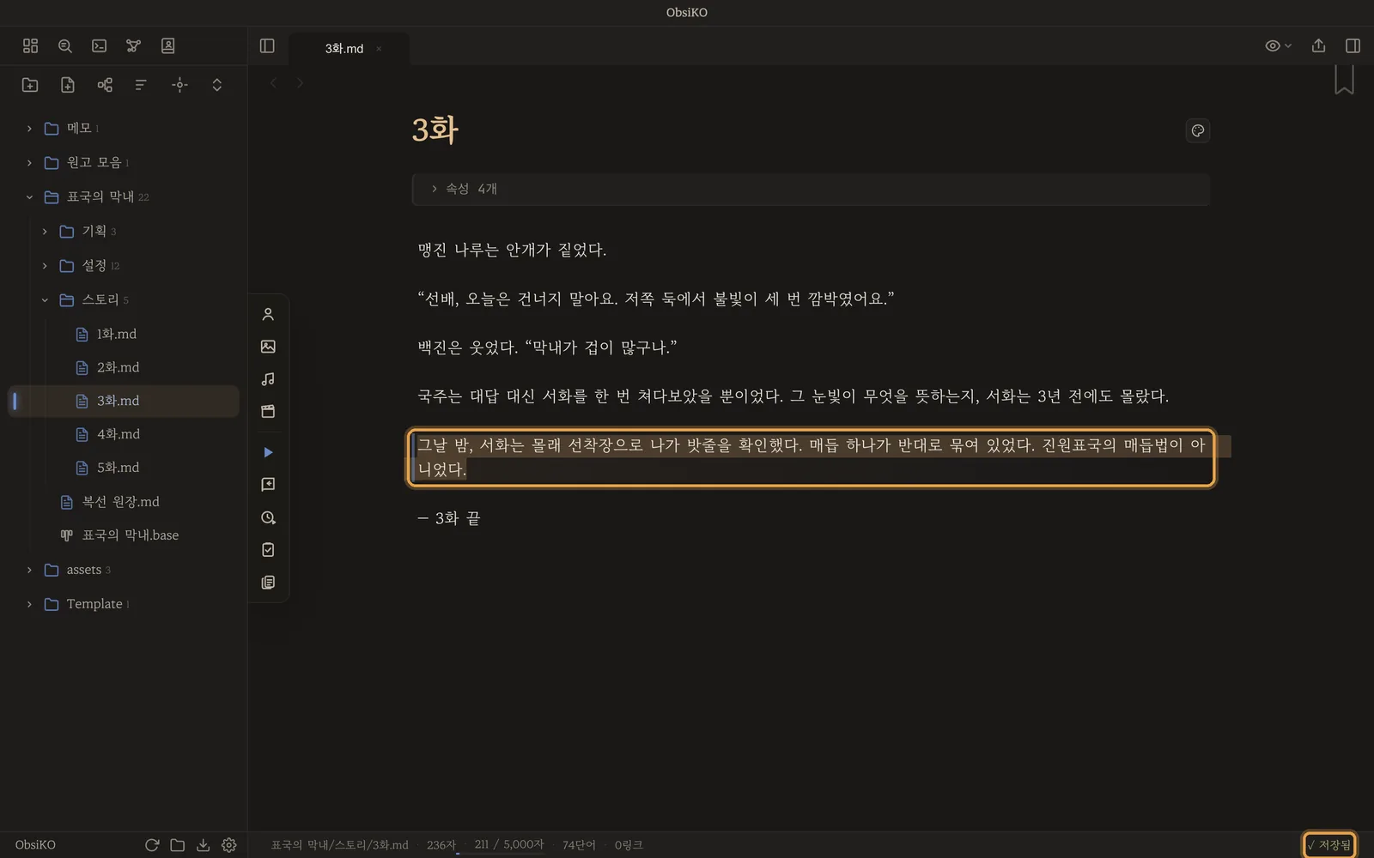
Task: Collapse or expand all folders
Action: point(216,84)
